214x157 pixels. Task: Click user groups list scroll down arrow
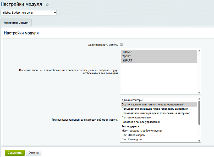point(199,141)
